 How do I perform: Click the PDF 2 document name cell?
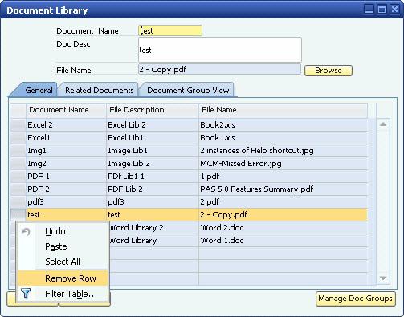pos(66,189)
